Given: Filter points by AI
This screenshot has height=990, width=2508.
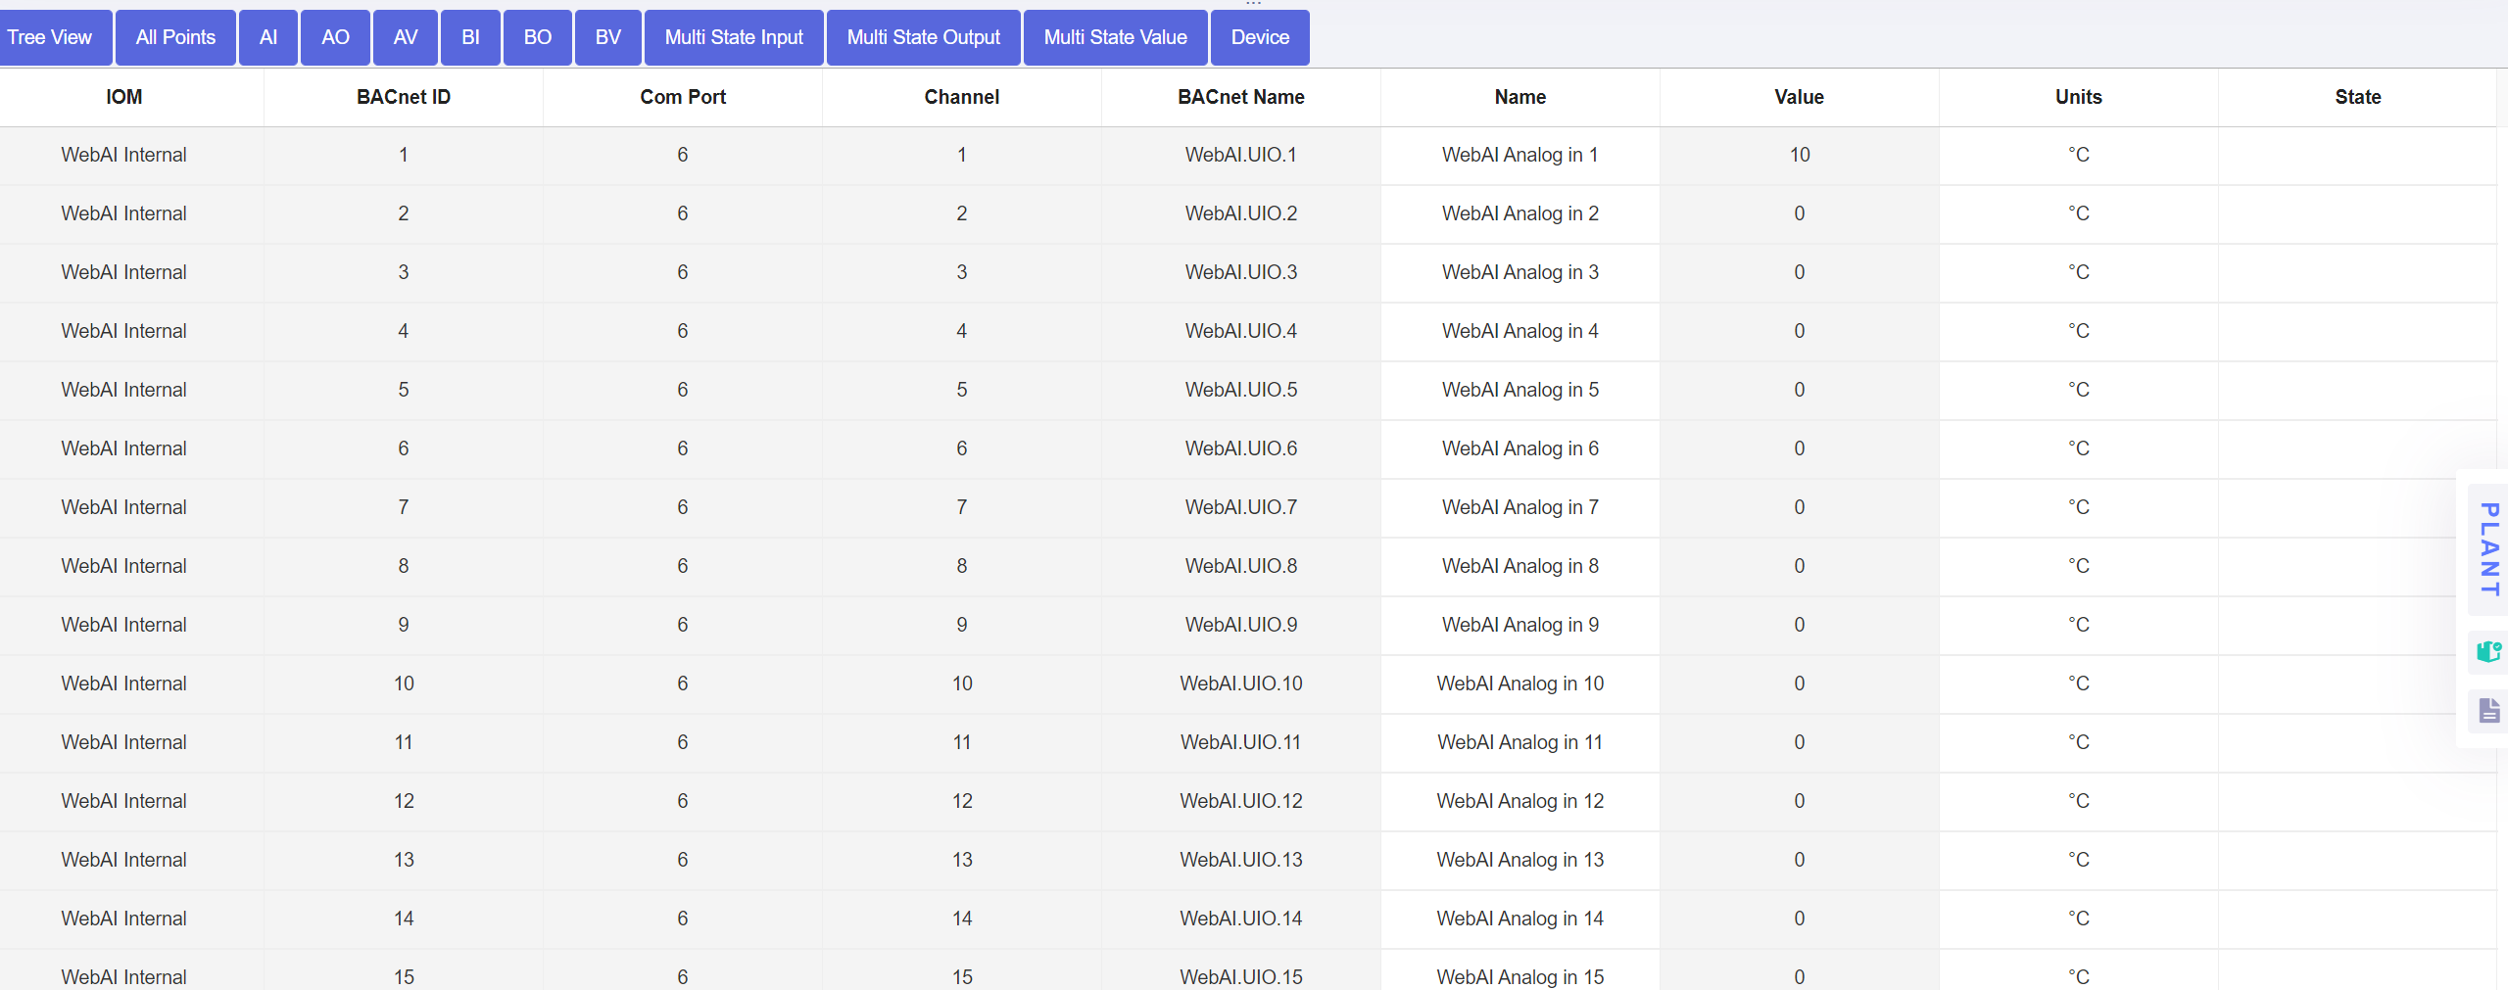Looking at the screenshot, I should coord(267,37).
